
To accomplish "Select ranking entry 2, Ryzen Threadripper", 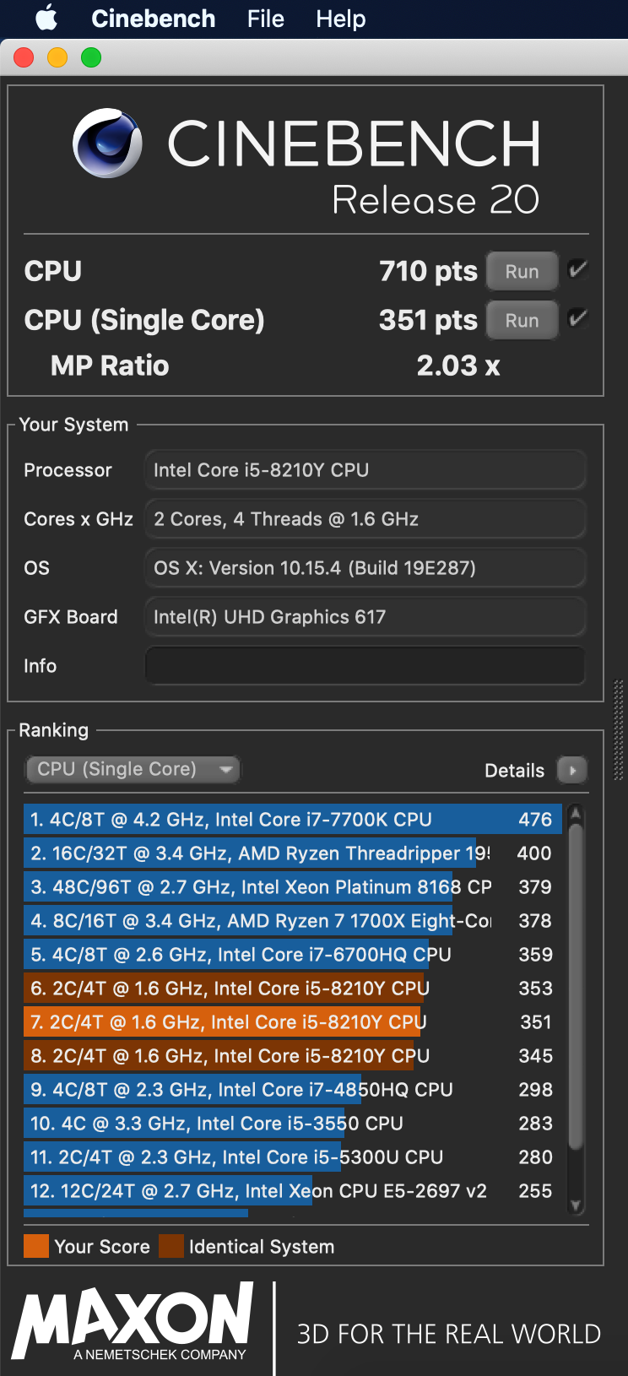I will click(x=292, y=853).
